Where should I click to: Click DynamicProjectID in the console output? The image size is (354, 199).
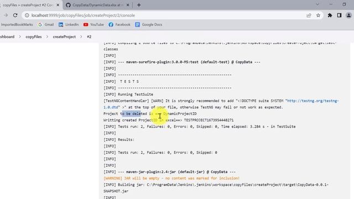coord(180,114)
